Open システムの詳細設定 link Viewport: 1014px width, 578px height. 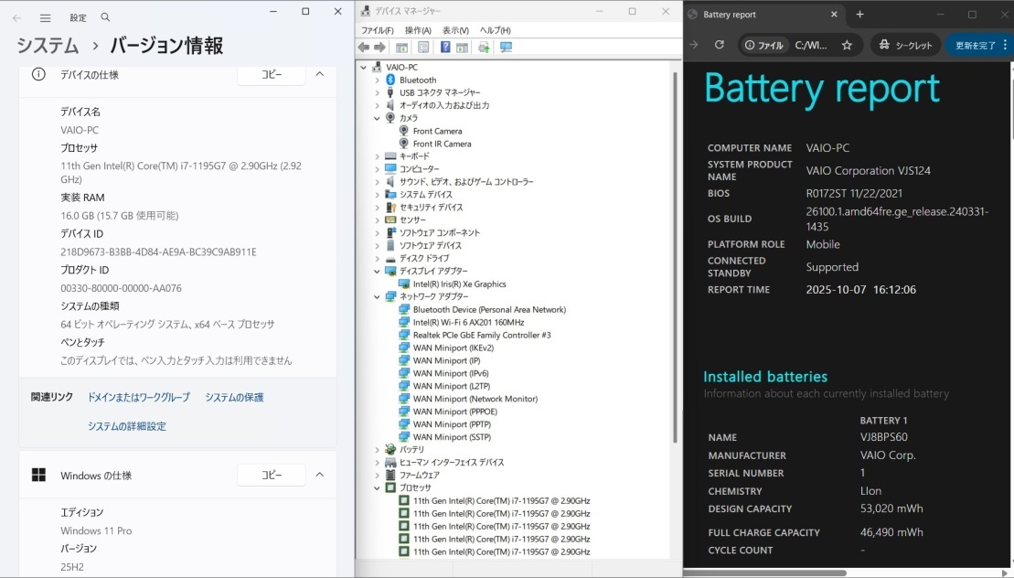click(127, 426)
